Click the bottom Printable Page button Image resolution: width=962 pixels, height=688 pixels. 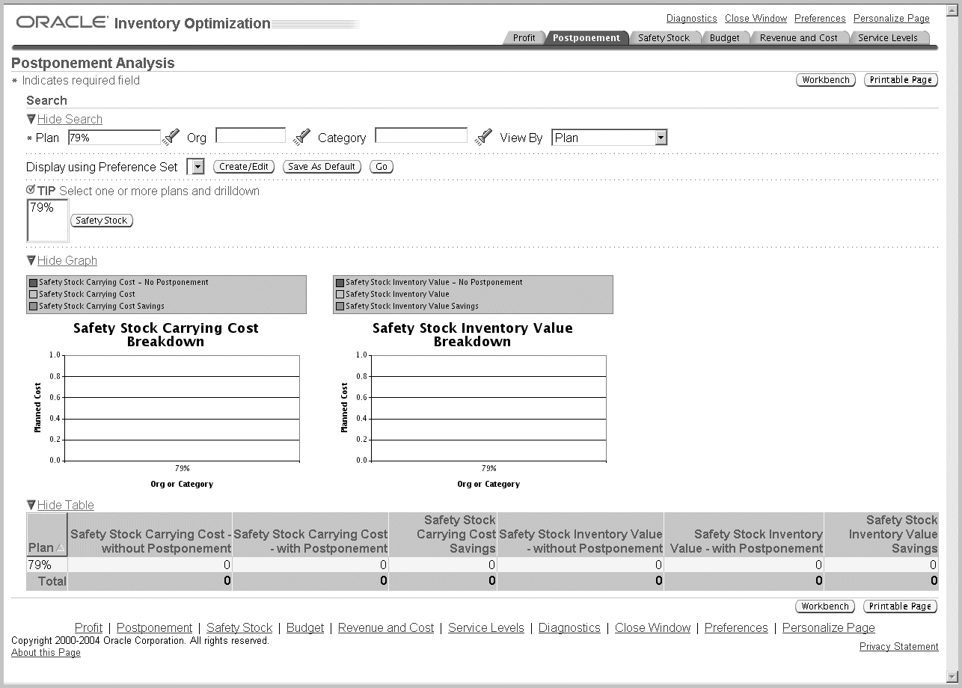tap(901, 606)
